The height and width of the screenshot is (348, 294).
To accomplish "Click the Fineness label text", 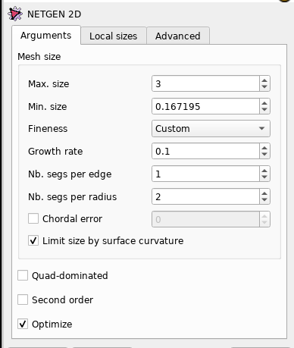I will (x=48, y=129).
